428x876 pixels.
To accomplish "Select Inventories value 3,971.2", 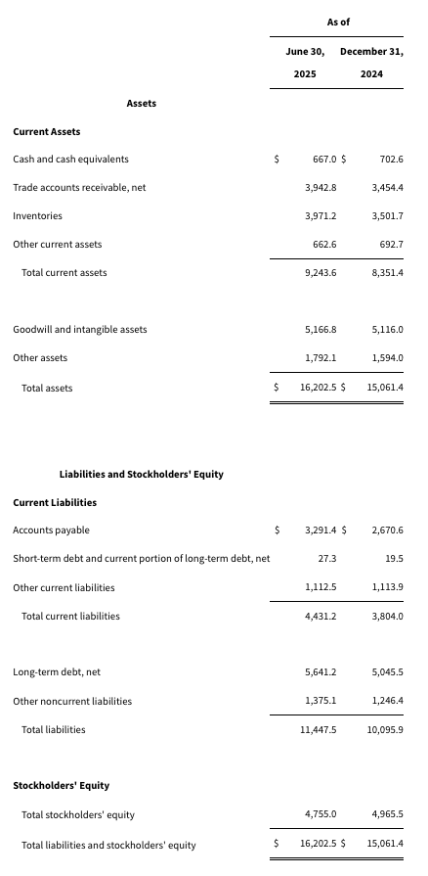I will pos(321,215).
